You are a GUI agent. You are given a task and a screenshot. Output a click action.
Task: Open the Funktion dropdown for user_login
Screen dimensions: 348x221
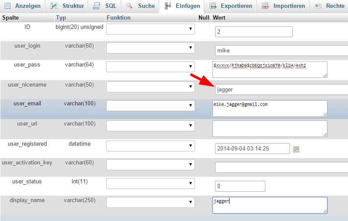150,48
